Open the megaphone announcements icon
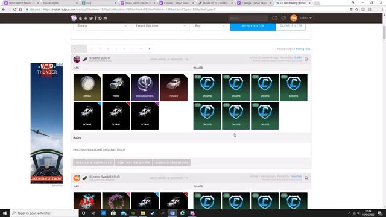This screenshot has height=217, width=386. click(283, 18)
